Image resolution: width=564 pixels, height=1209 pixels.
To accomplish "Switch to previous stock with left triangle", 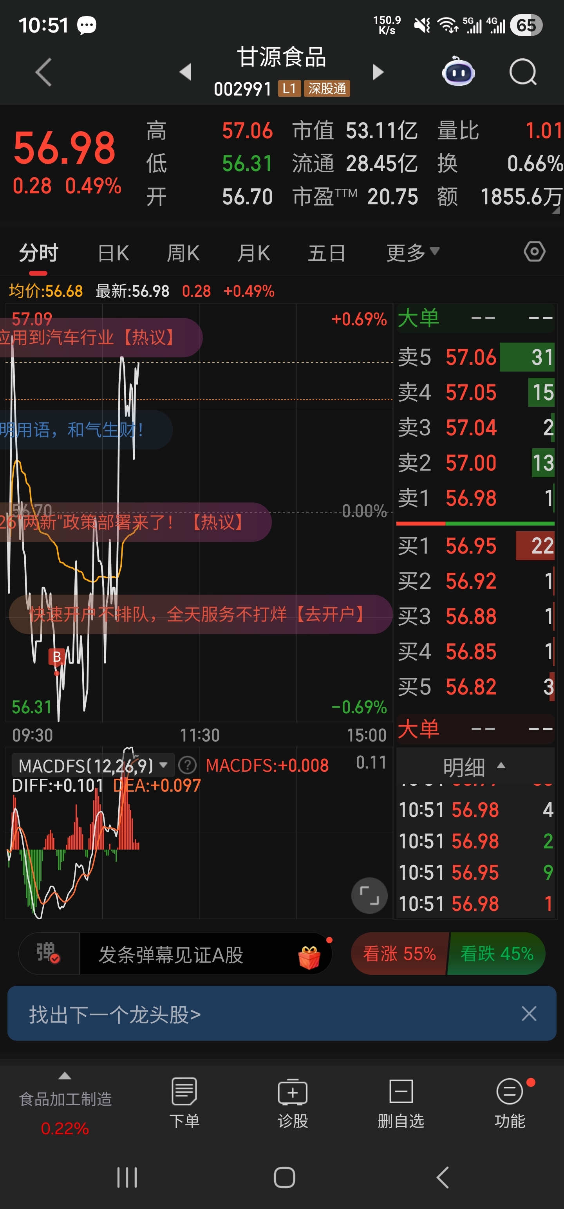I will point(186,72).
